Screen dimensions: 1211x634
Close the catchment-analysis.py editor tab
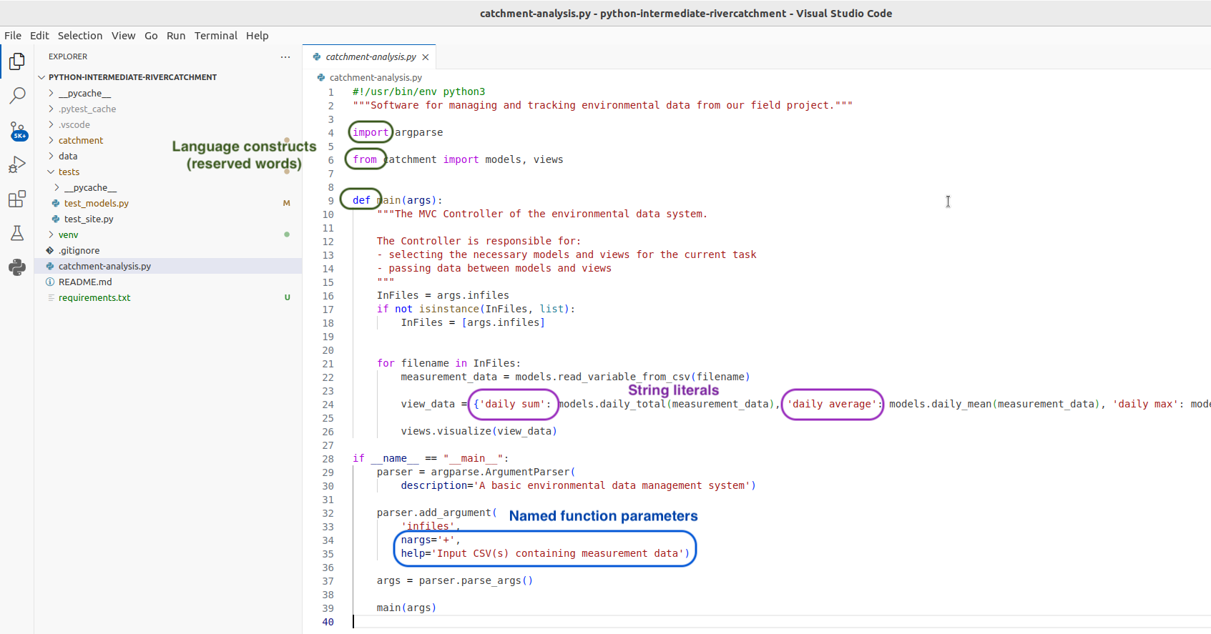tap(426, 57)
